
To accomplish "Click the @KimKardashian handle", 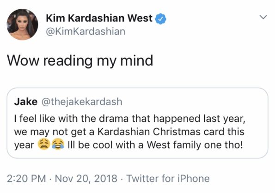I will [86, 31].
